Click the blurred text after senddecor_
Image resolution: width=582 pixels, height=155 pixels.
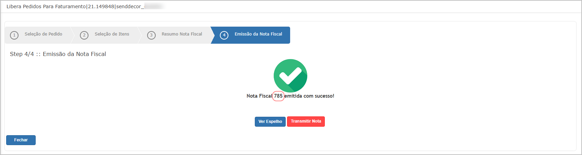tap(154, 6)
